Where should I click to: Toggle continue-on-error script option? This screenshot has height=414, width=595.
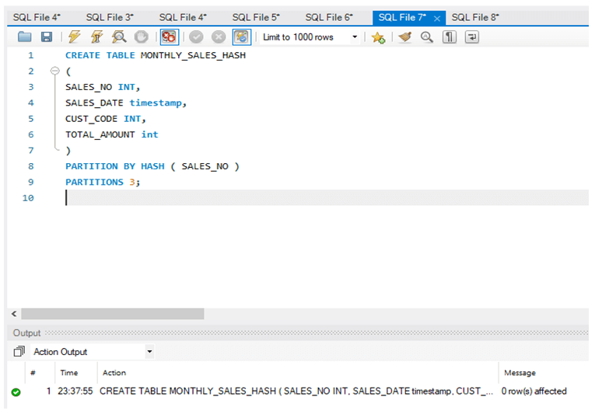coord(170,37)
